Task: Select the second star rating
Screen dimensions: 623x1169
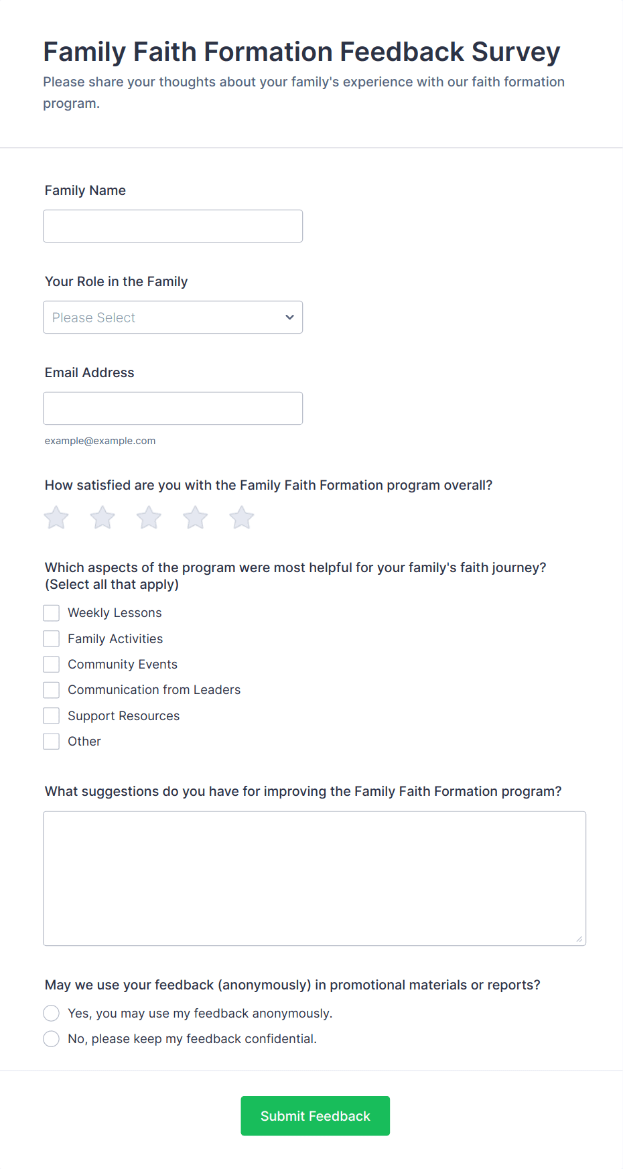Action: 102,517
